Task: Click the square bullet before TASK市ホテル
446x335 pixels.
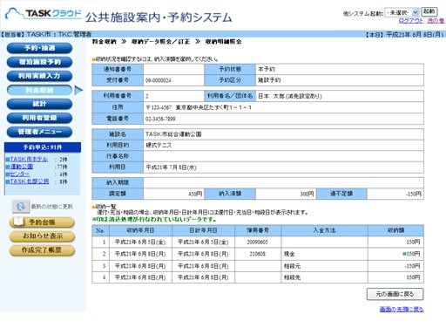Action: click(x=8, y=160)
